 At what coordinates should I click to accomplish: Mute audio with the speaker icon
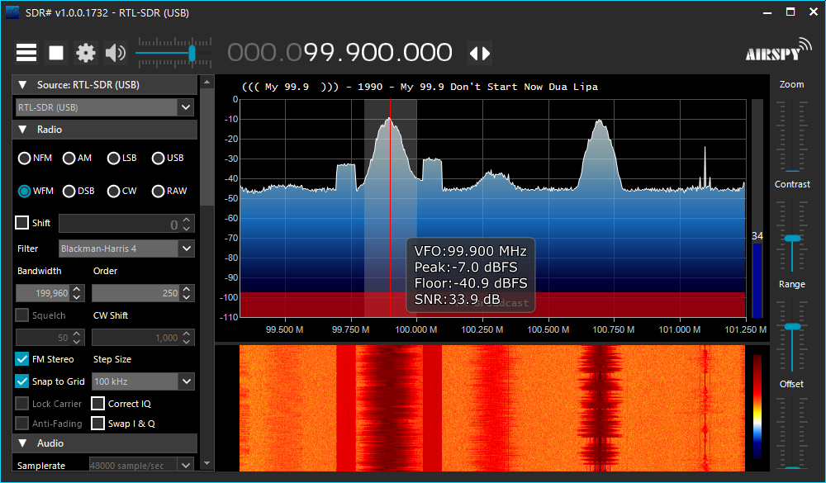tap(116, 53)
